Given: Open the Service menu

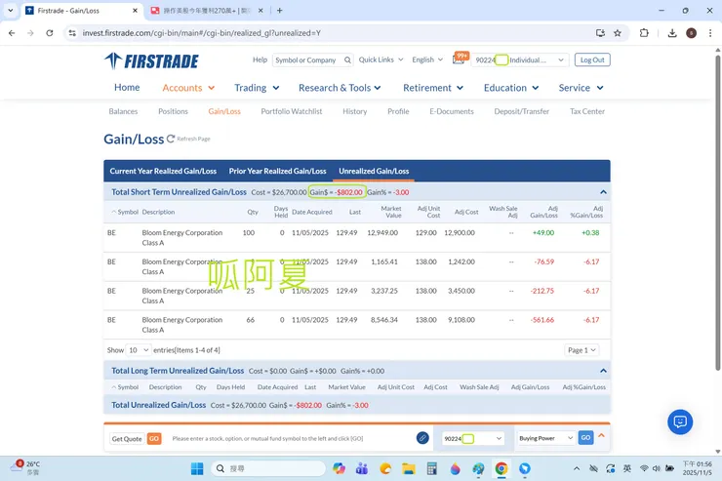Looking at the screenshot, I should click(582, 88).
